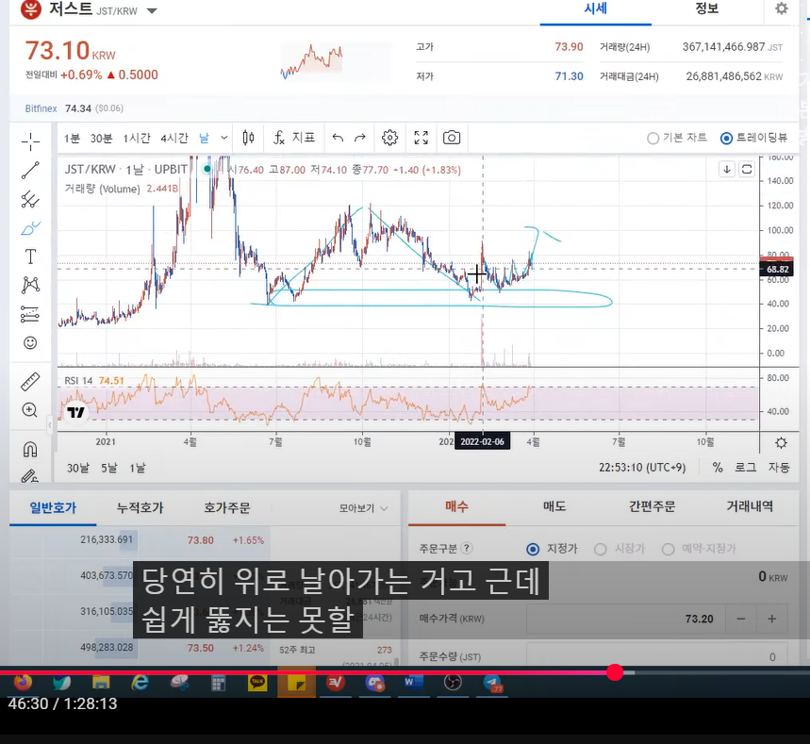Set chart interval to 1시간

click(137, 139)
